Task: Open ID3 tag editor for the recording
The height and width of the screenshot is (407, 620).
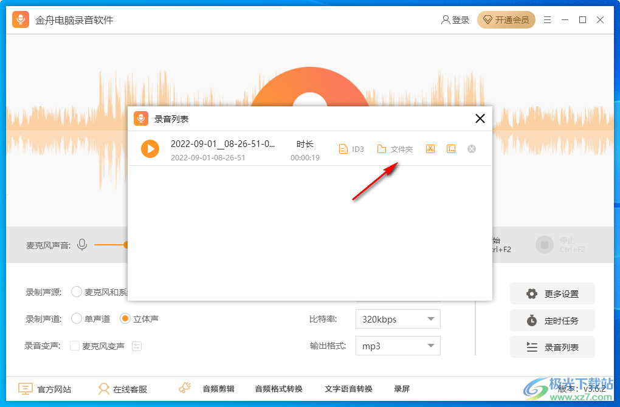Action: tap(351, 148)
